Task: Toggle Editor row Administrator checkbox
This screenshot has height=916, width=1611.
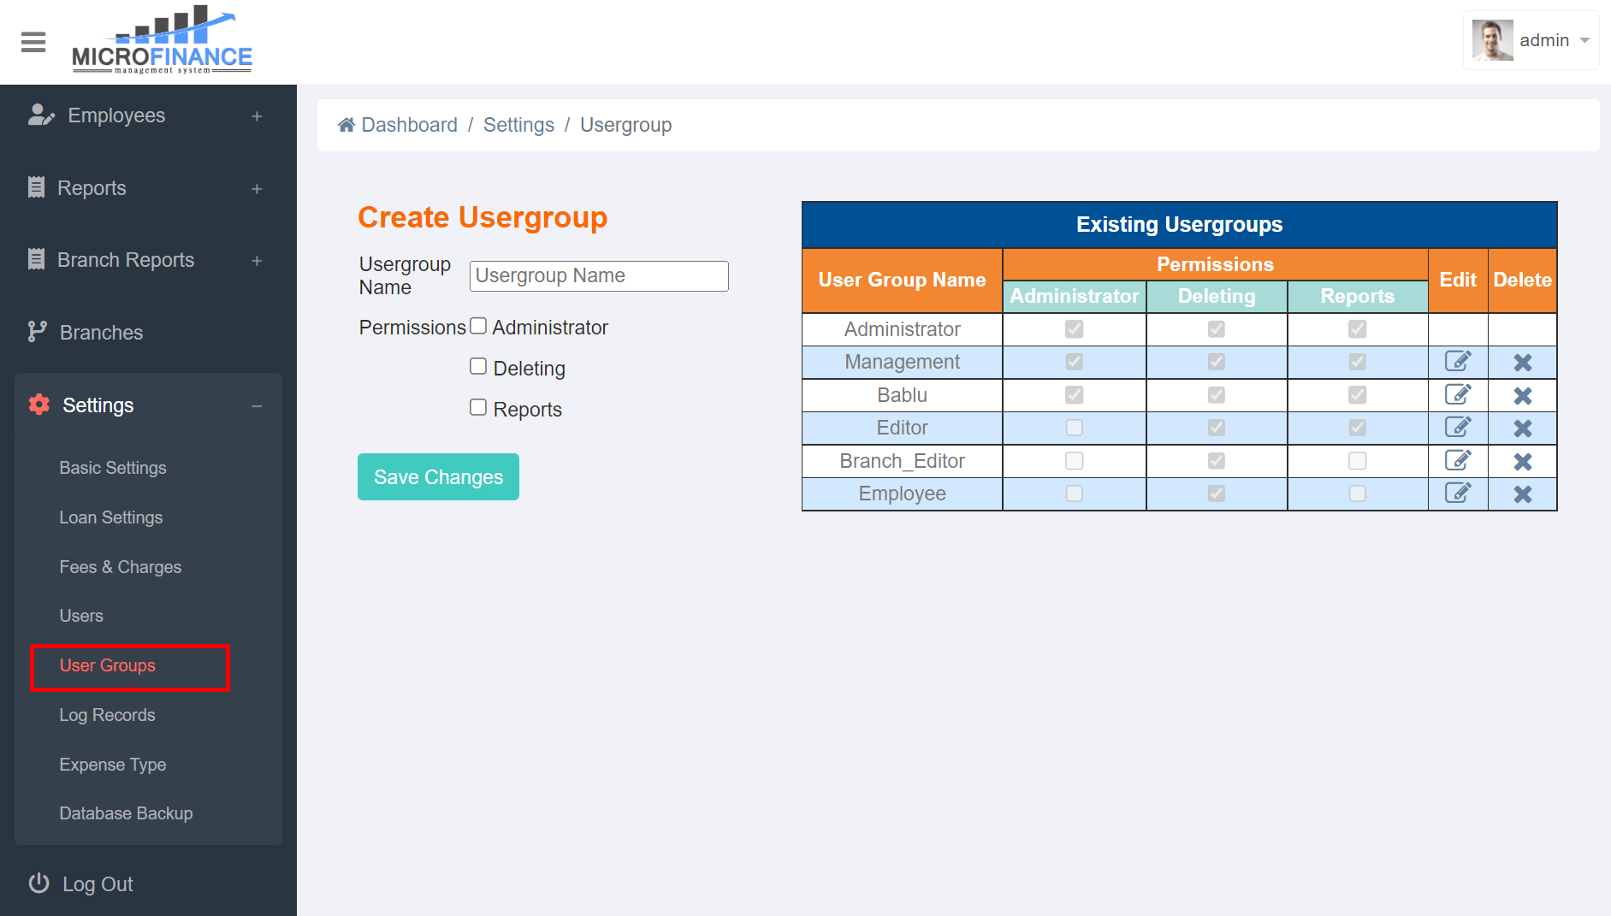Action: (x=1075, y=428)
